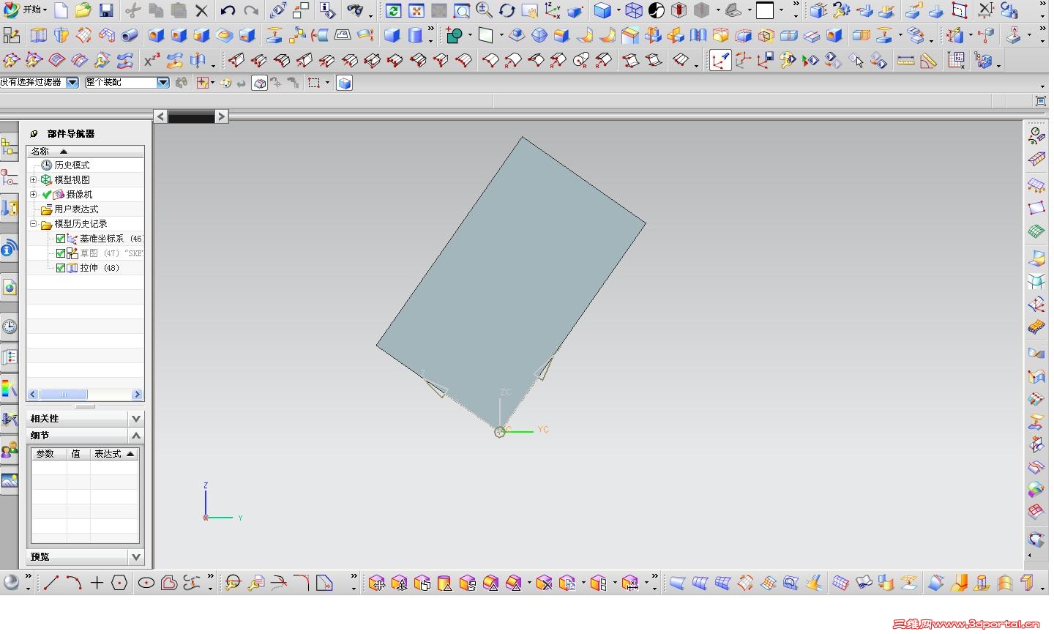Click the Delete (X) icon in the top toolbar
1054x634 pixels.
pos(201,10)
